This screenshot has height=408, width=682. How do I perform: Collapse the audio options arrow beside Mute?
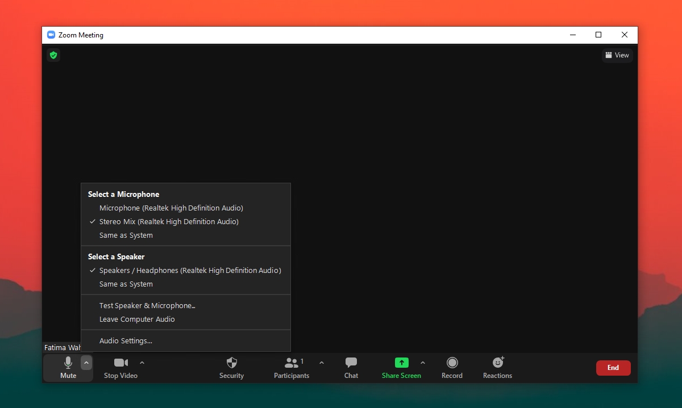[86, 363]
